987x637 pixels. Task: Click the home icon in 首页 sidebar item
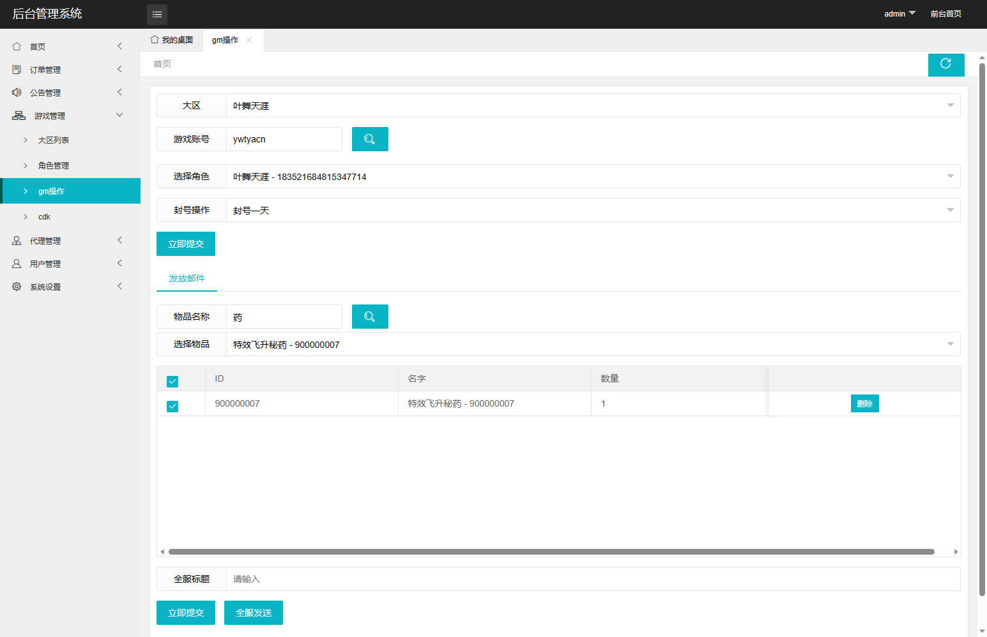tap(17, 46)
